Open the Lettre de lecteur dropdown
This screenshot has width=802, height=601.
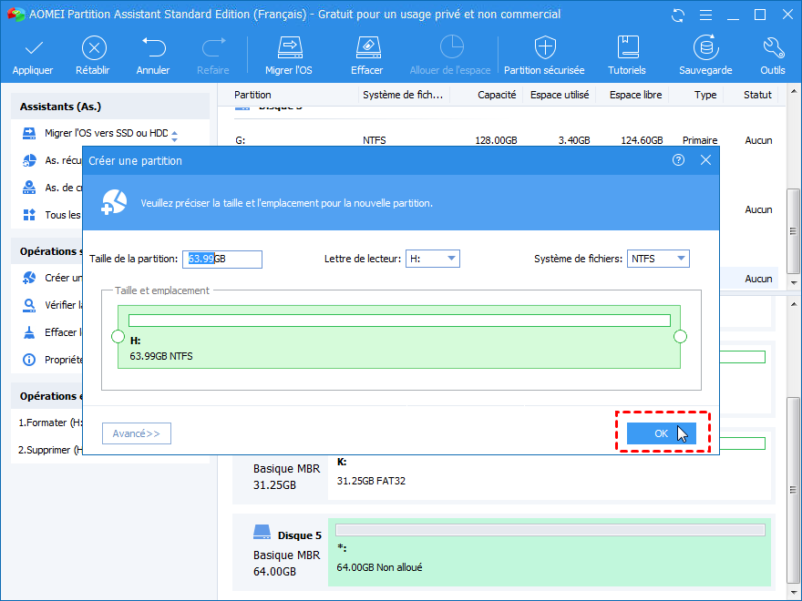(433, 259)
